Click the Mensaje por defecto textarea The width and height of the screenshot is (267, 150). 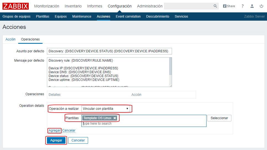pos(108,72)
